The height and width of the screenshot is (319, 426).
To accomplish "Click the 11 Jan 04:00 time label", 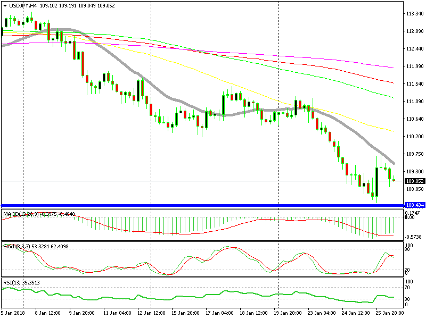I will (117, 313).
